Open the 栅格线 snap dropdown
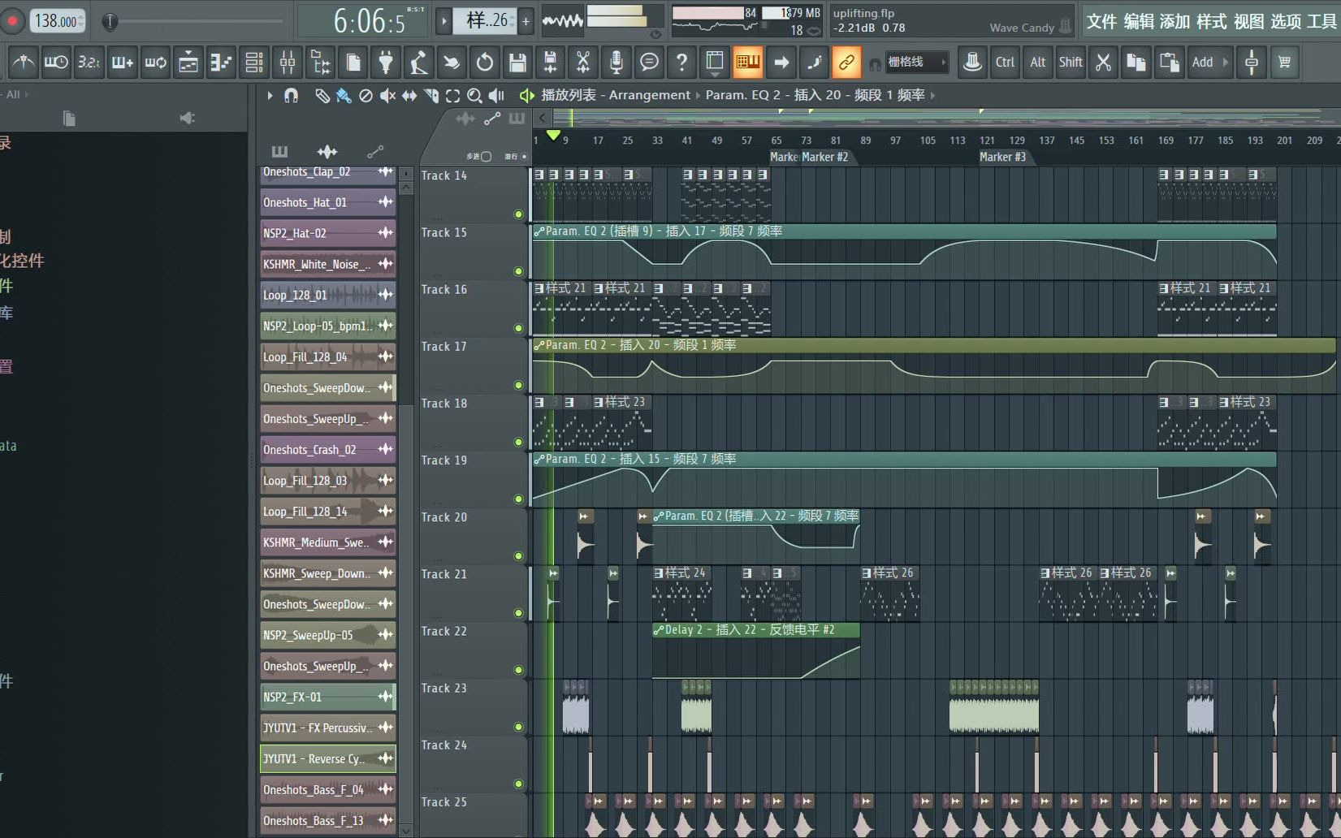This screenshot has height=838, width=1341. click(917, 62)
